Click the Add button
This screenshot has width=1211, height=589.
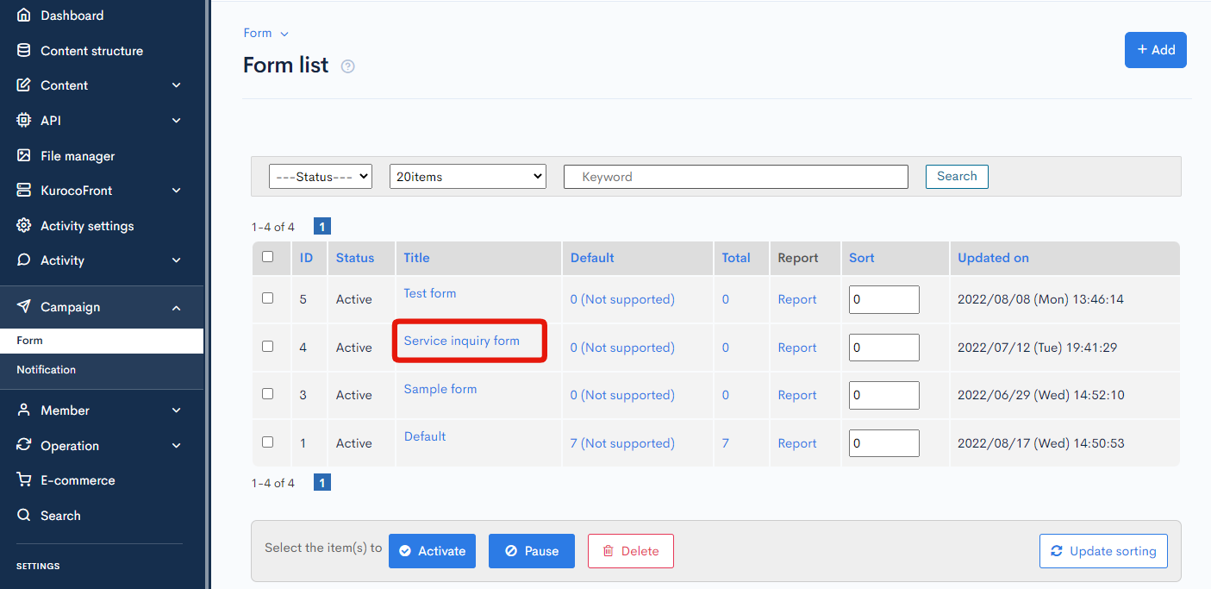1156,50
